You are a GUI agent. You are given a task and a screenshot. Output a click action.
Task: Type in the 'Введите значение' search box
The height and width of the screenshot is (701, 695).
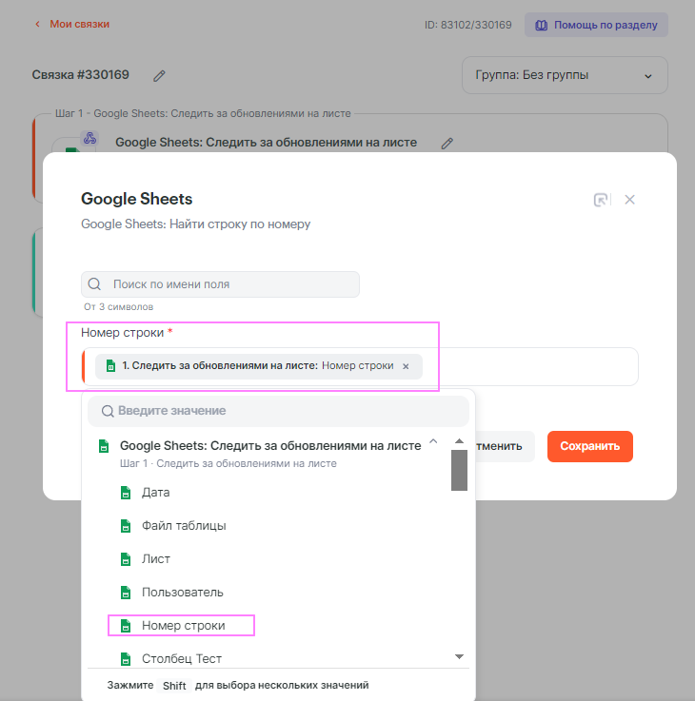[286, 411]
